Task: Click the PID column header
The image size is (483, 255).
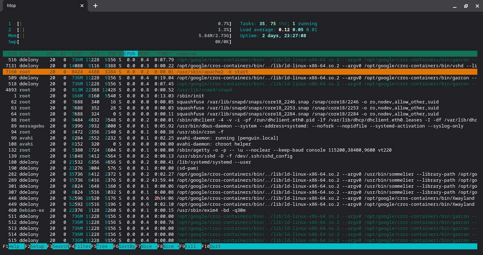Action: [x=12, y=54]
